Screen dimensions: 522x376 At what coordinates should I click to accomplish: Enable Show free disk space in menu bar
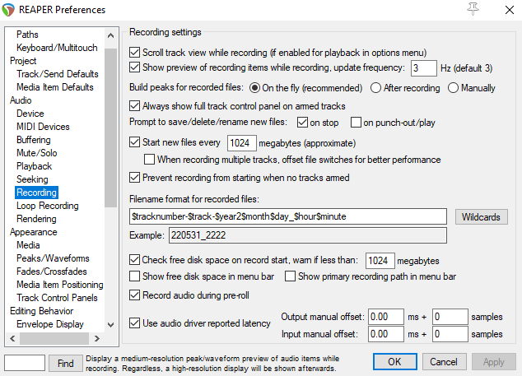134,276
